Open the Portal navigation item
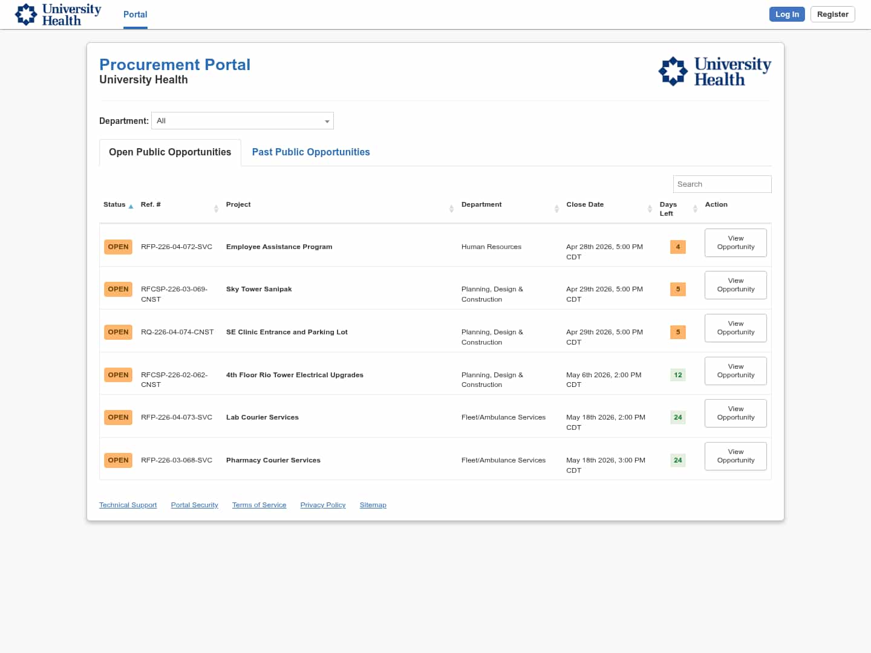Image resolution: width=871 pixels, height=653 pixels. [x=135, y=15]
